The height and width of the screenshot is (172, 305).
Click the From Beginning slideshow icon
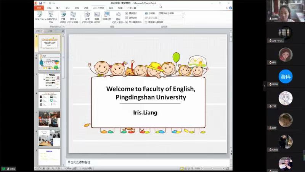point(39,16)
